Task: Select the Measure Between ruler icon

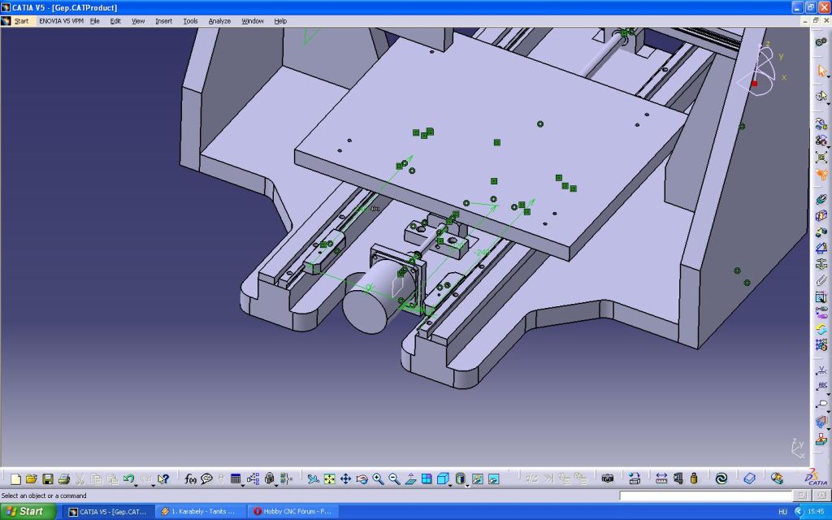Action: tap(661, 479)
